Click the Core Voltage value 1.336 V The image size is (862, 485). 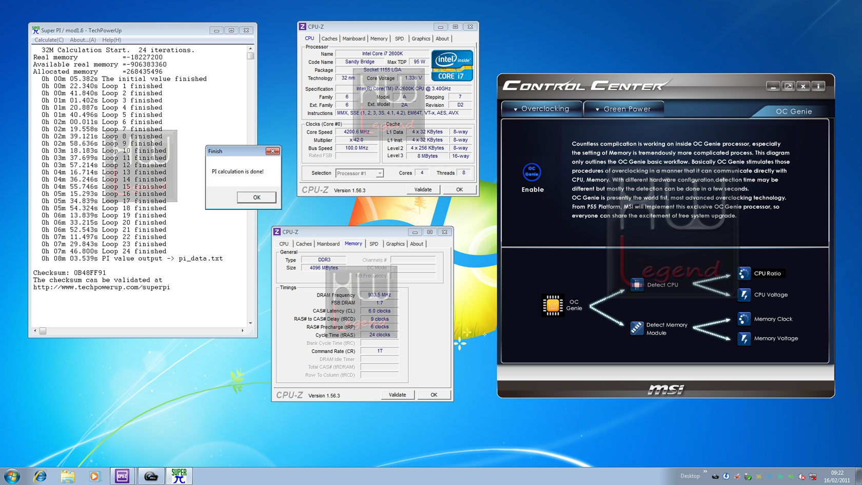coord(413,78)
